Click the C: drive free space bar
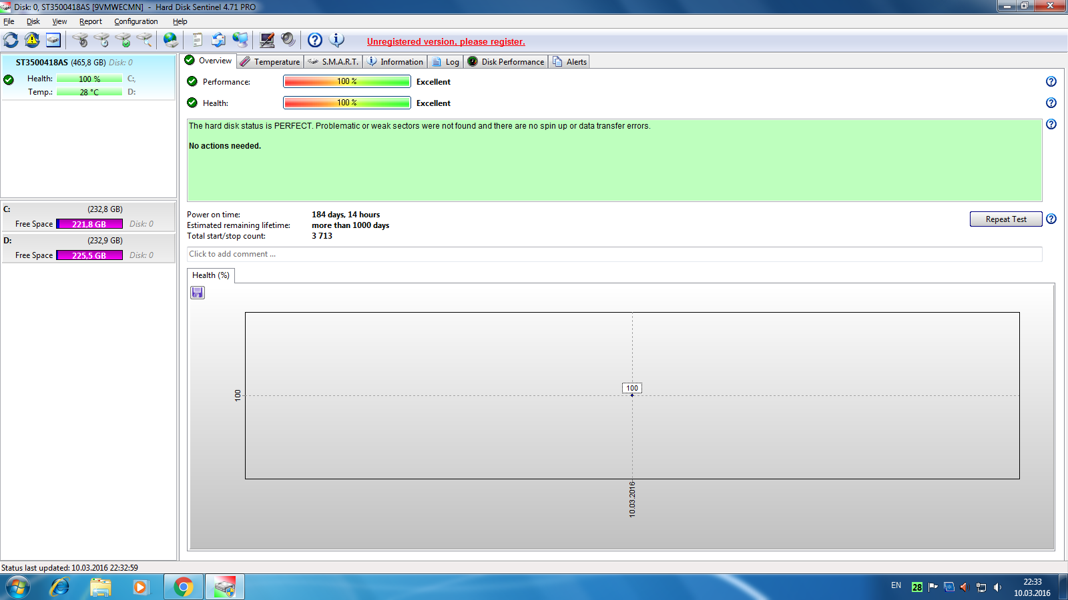Screen dimensions: 1068x600 (89, 224)
